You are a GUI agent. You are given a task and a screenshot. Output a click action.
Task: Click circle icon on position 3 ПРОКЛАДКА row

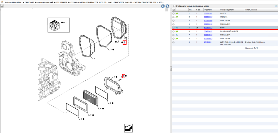pos(173,21)
